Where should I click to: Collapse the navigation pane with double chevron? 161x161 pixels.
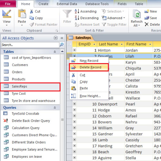[x=62, y=38]
